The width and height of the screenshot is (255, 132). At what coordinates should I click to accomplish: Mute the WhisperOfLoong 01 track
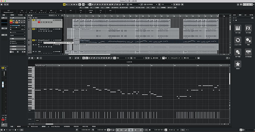33,40
